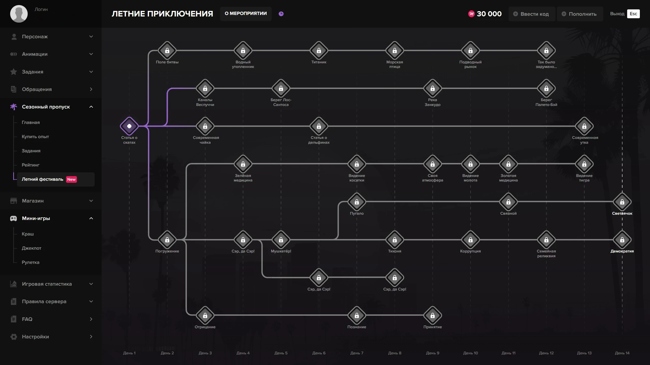
Task: Open the locked Погружение node
Action: click(167, 240)
